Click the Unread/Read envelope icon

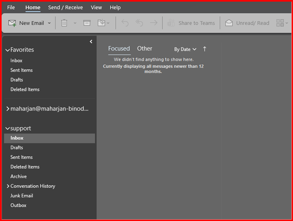[x=229, y=23]
